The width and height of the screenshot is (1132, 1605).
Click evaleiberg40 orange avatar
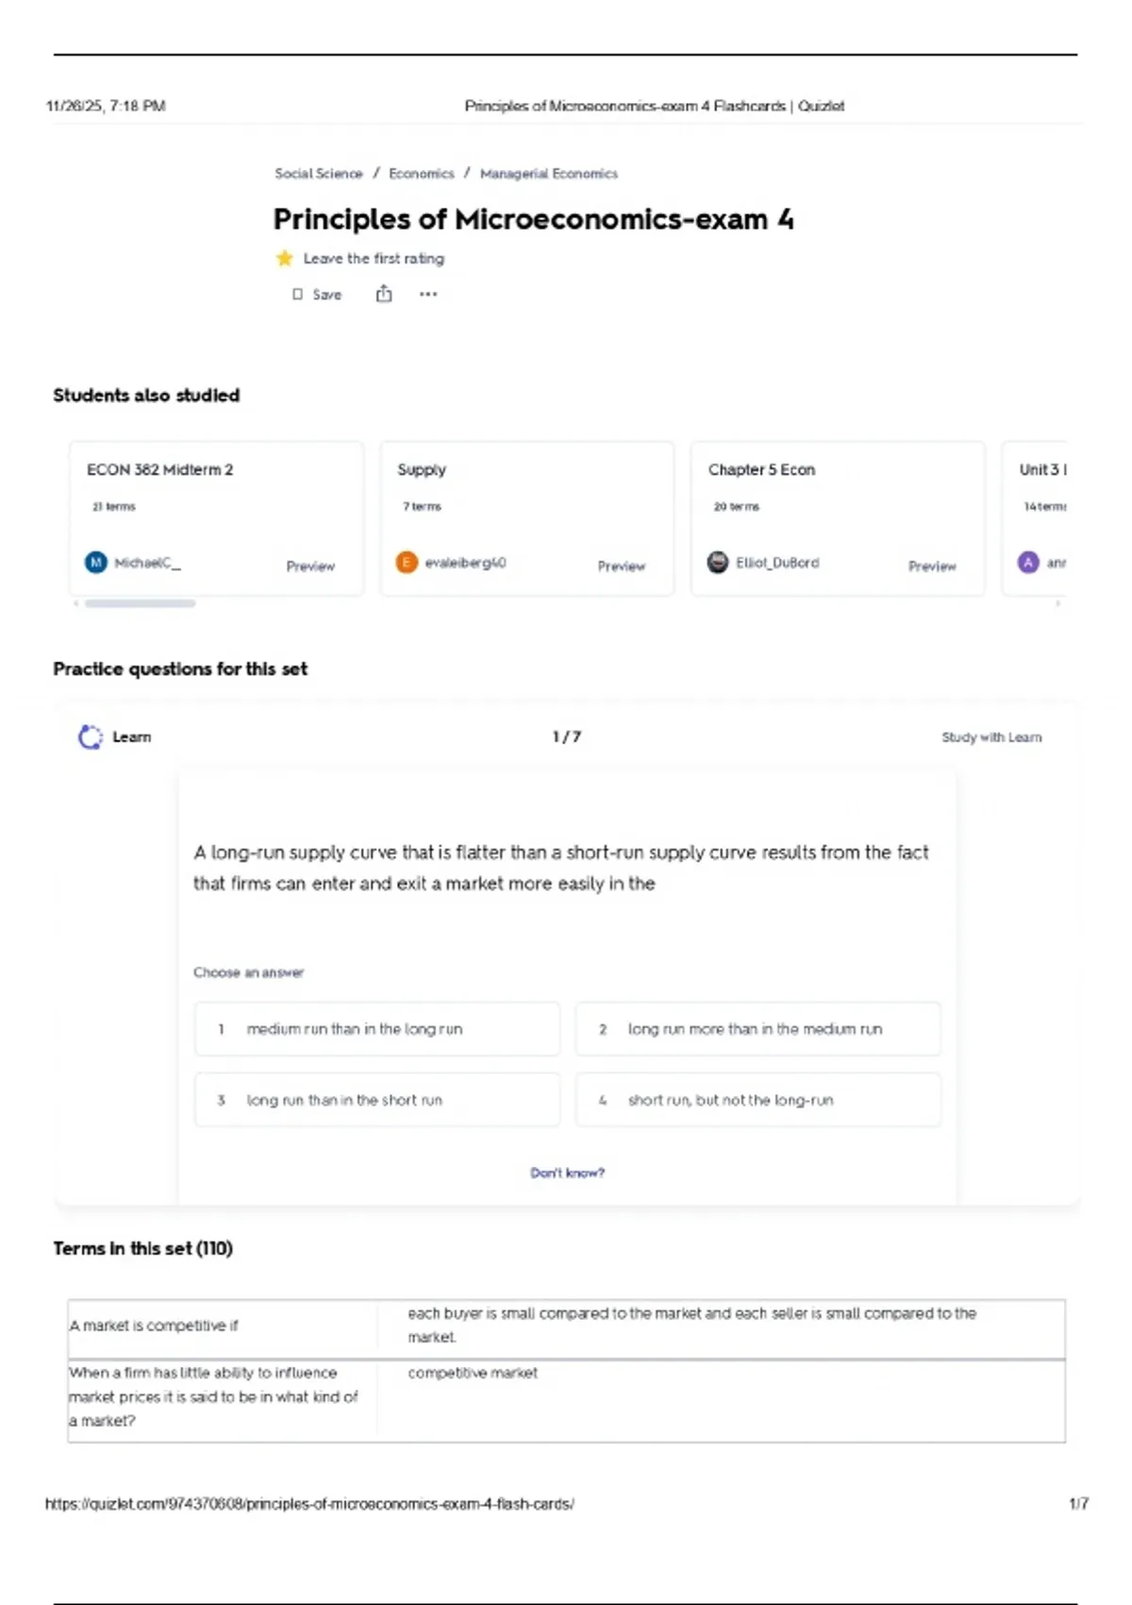[x=407, y=563]
